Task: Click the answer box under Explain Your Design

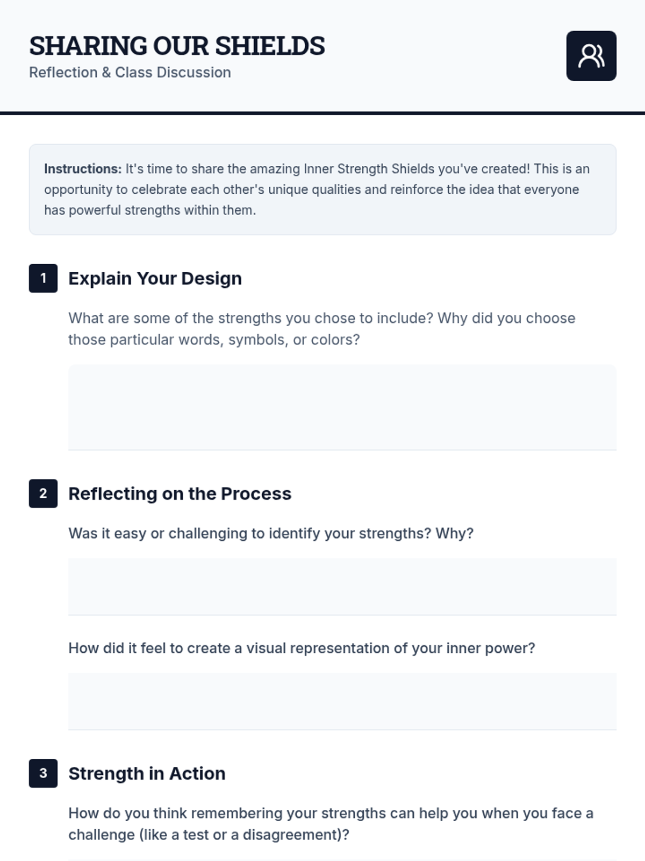Action: tap(342, 407)
